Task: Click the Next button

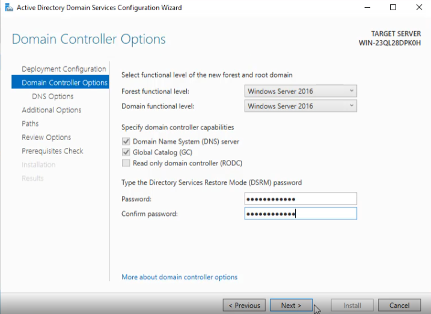Action: click(291, 305)
